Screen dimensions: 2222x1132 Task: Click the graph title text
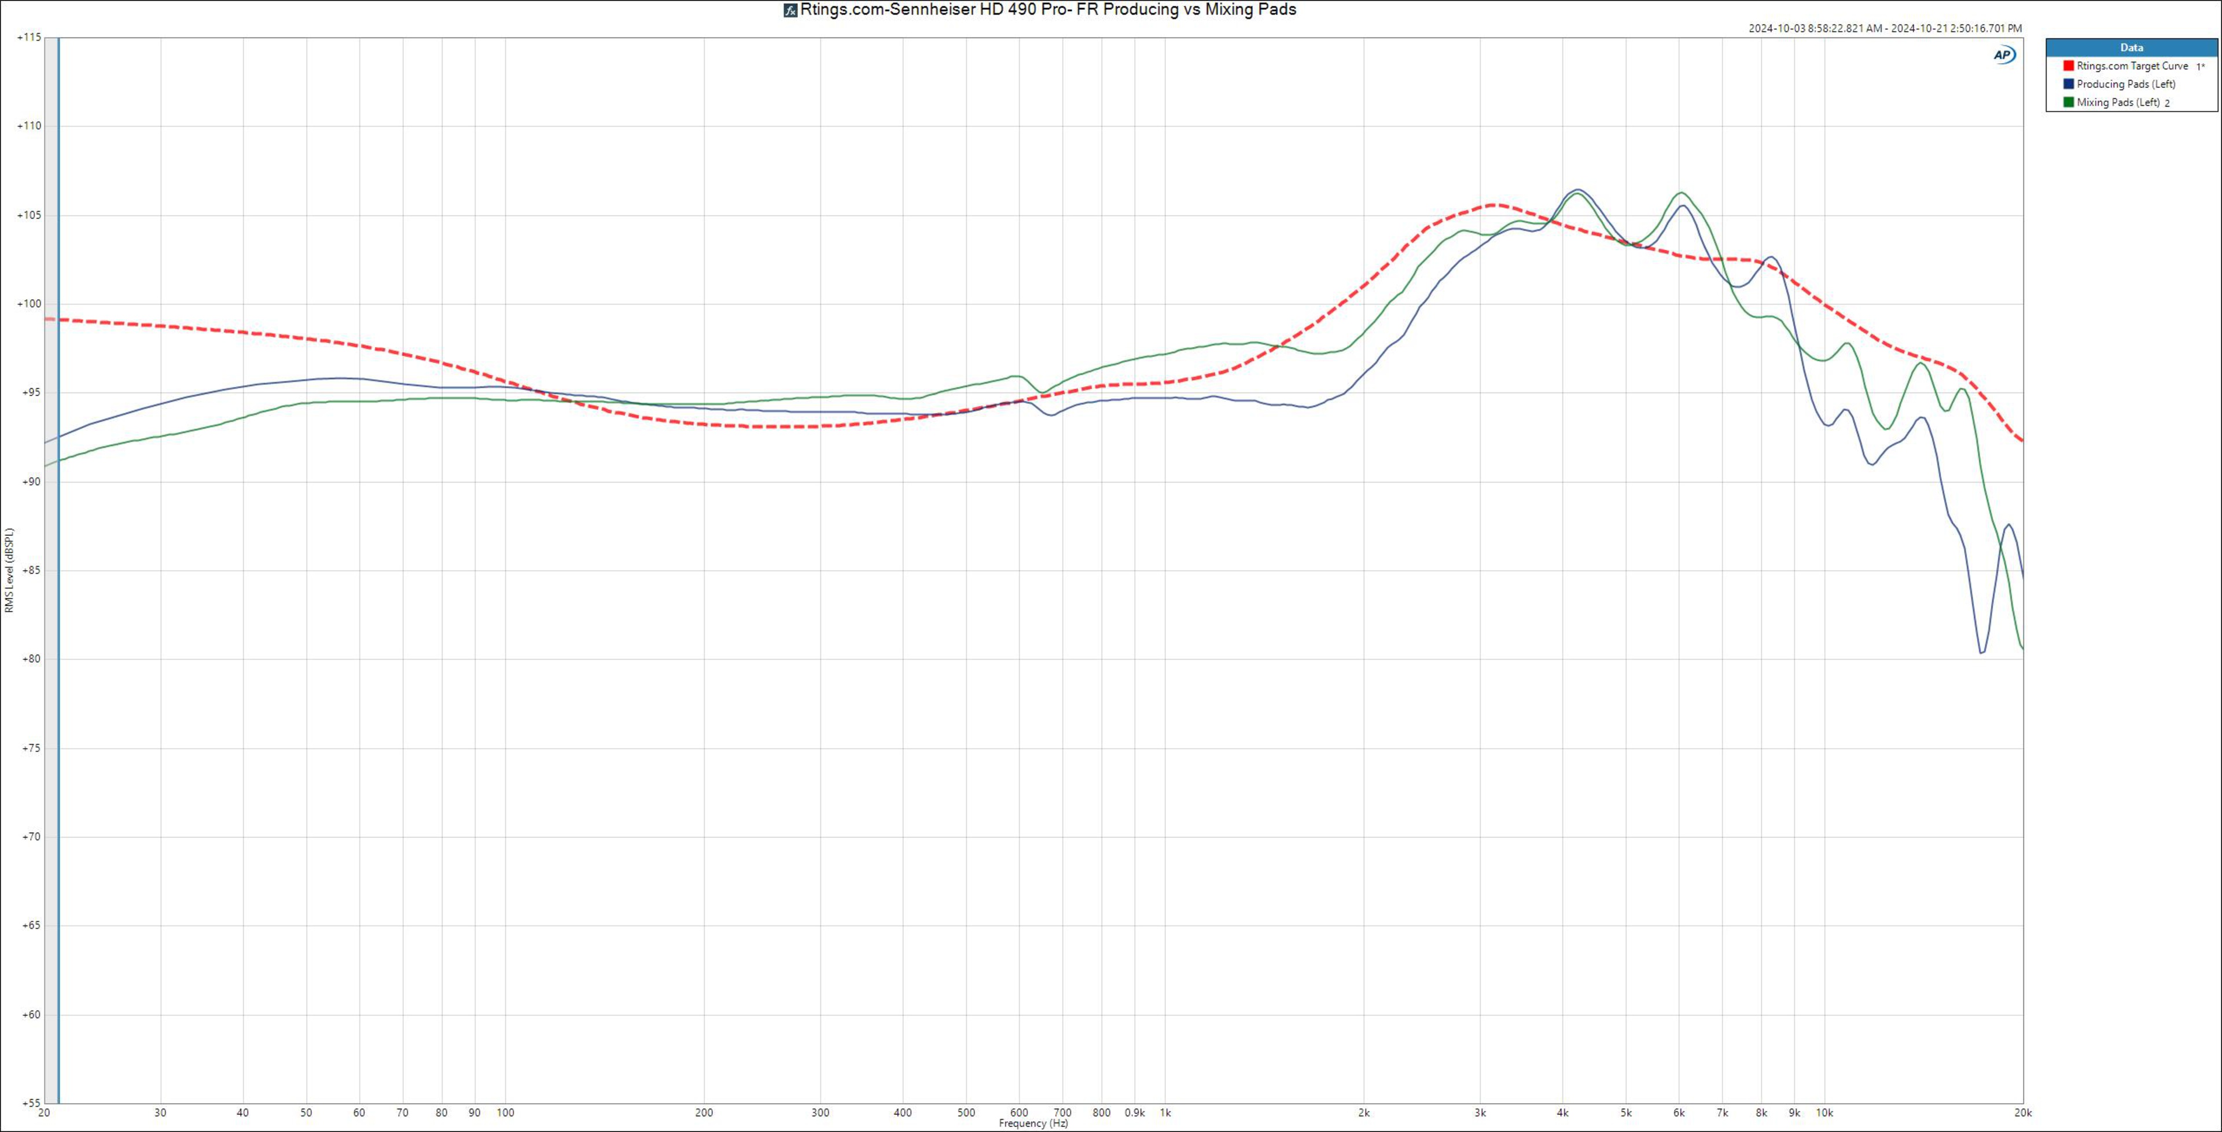pyautogui.click(x=1048, y=10)
